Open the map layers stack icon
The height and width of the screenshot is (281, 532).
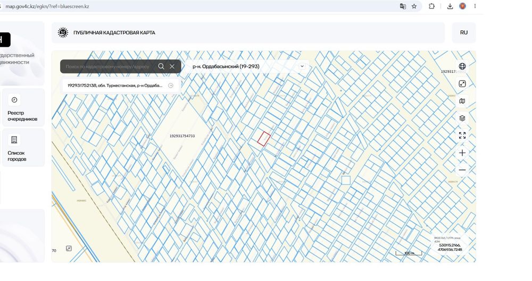(462, 118)
